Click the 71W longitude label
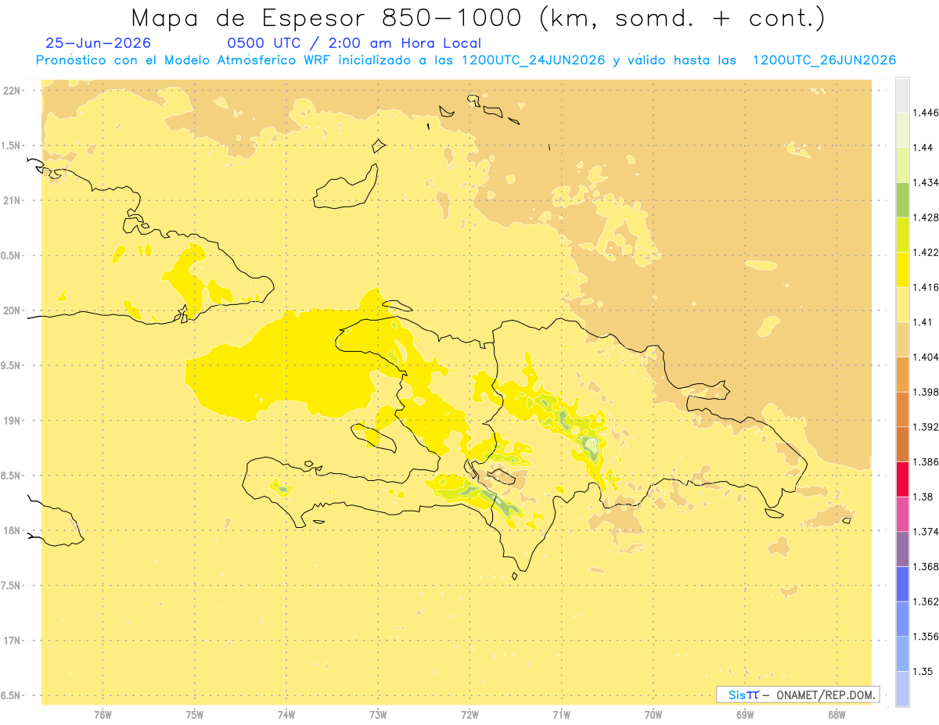The width and height of the screenshot is (939, 725). (x=561, y=715)
